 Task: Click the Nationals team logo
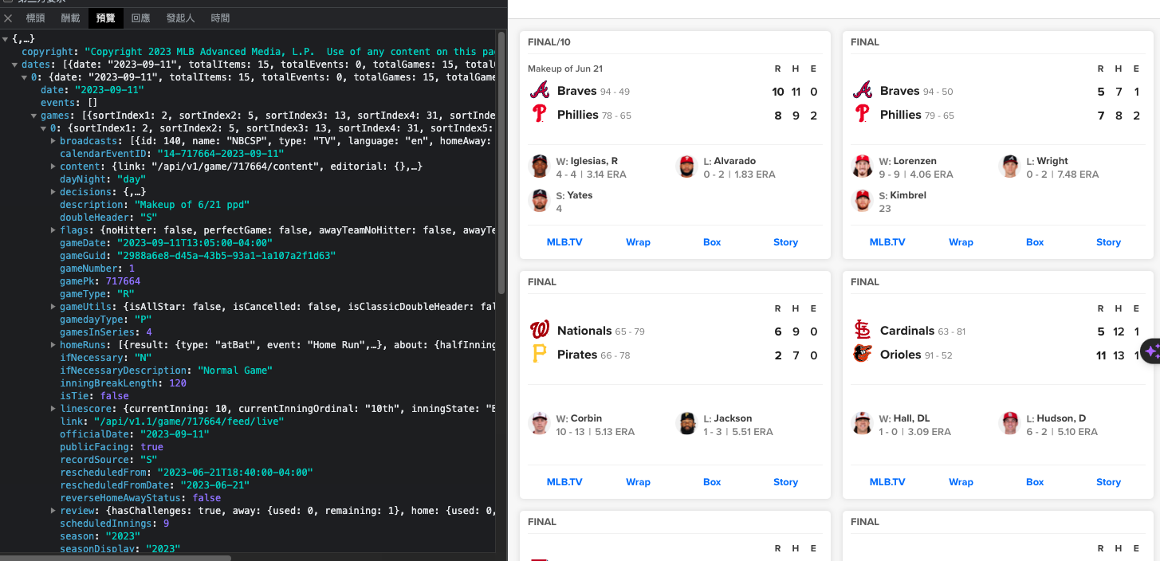click(540, 330)
